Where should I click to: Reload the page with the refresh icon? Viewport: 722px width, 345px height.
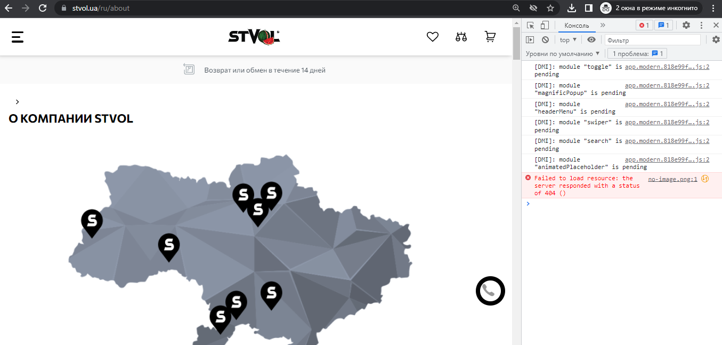(43, 8)
